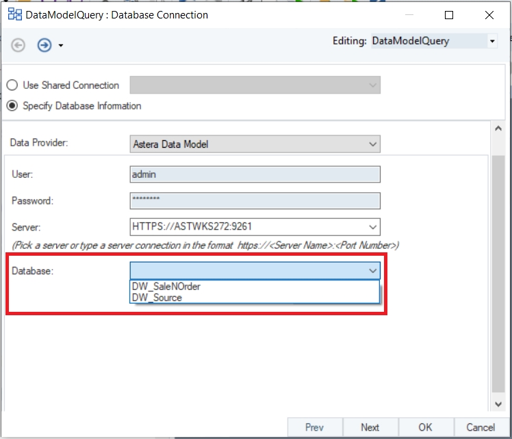Screen dimensions: 512x439
Task: Click the Cancel button
Action: [x=480, y=427]
